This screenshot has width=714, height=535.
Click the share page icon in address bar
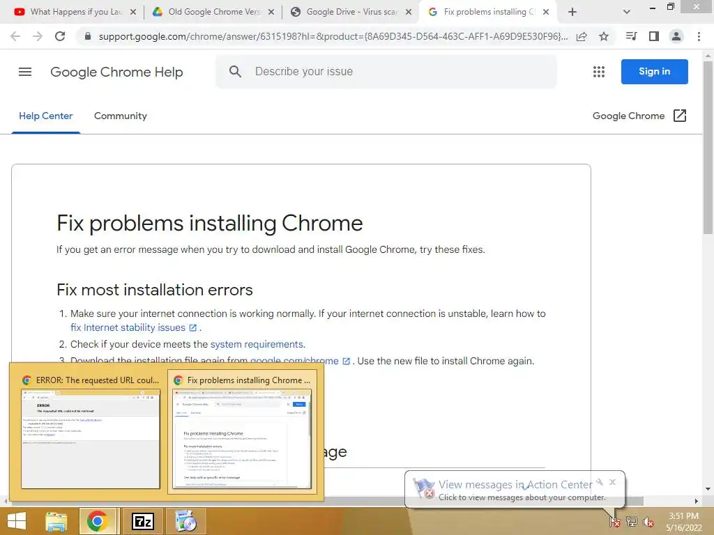(x=582, y=36)
